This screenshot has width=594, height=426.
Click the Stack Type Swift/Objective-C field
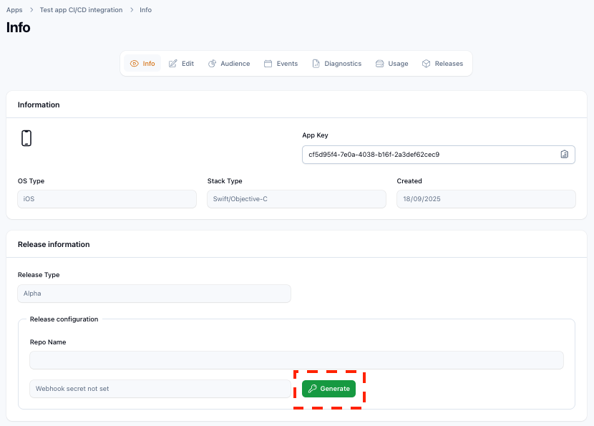click(x=296, y=199)
